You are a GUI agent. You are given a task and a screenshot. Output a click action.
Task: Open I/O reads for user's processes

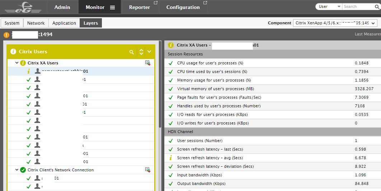click(212, 114)
